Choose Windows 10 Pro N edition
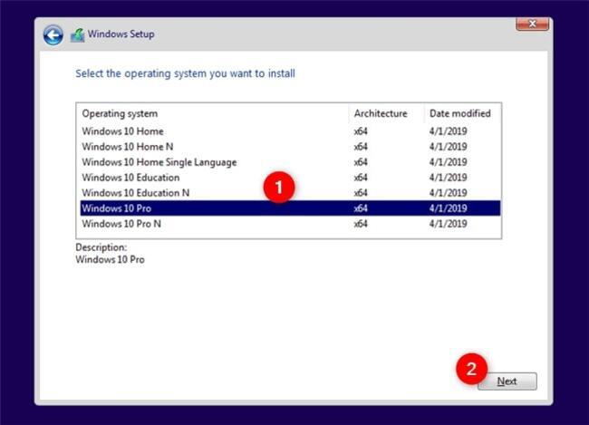Image resolution: width=589 pixels, height=425 pixels. [290, 224]
